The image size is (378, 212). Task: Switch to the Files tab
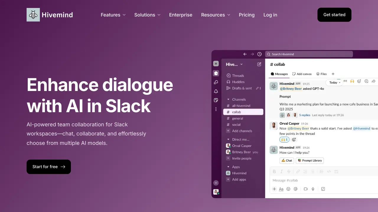(321, 74)
